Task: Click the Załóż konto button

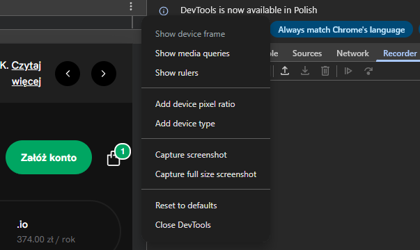Action: [x=49, y=158]
